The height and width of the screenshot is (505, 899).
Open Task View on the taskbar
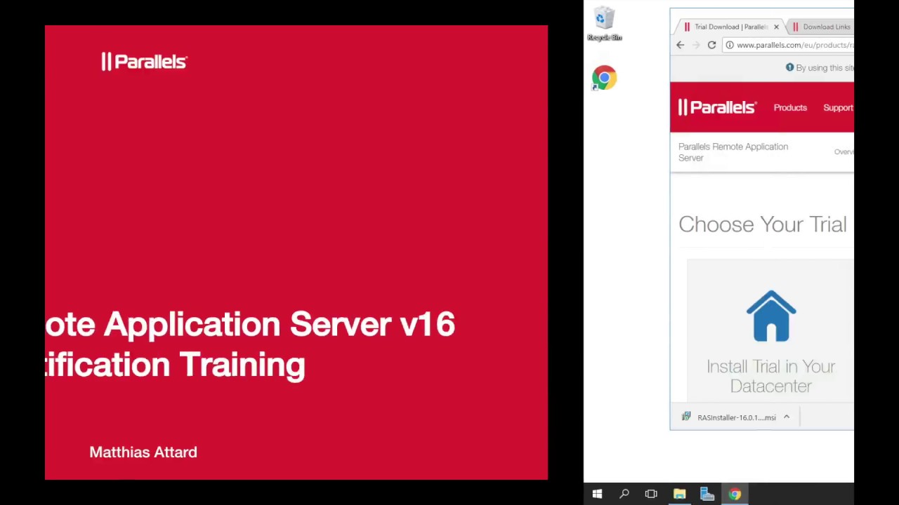(651, 494)
